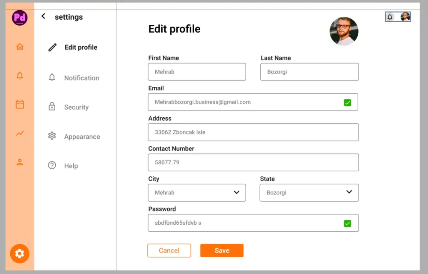The image size is (428, 274).
Task: Click the small avatar in the top-right corner
Action: coord(405,17)
